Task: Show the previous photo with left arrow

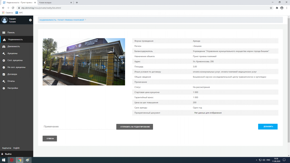Action: tap(45, 62)
